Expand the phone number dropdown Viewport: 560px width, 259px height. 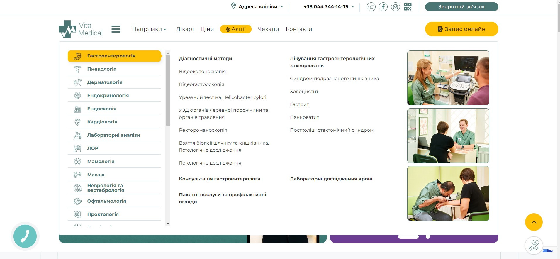point(329,7)
